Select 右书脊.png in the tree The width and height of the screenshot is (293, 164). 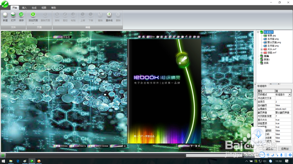273,39
